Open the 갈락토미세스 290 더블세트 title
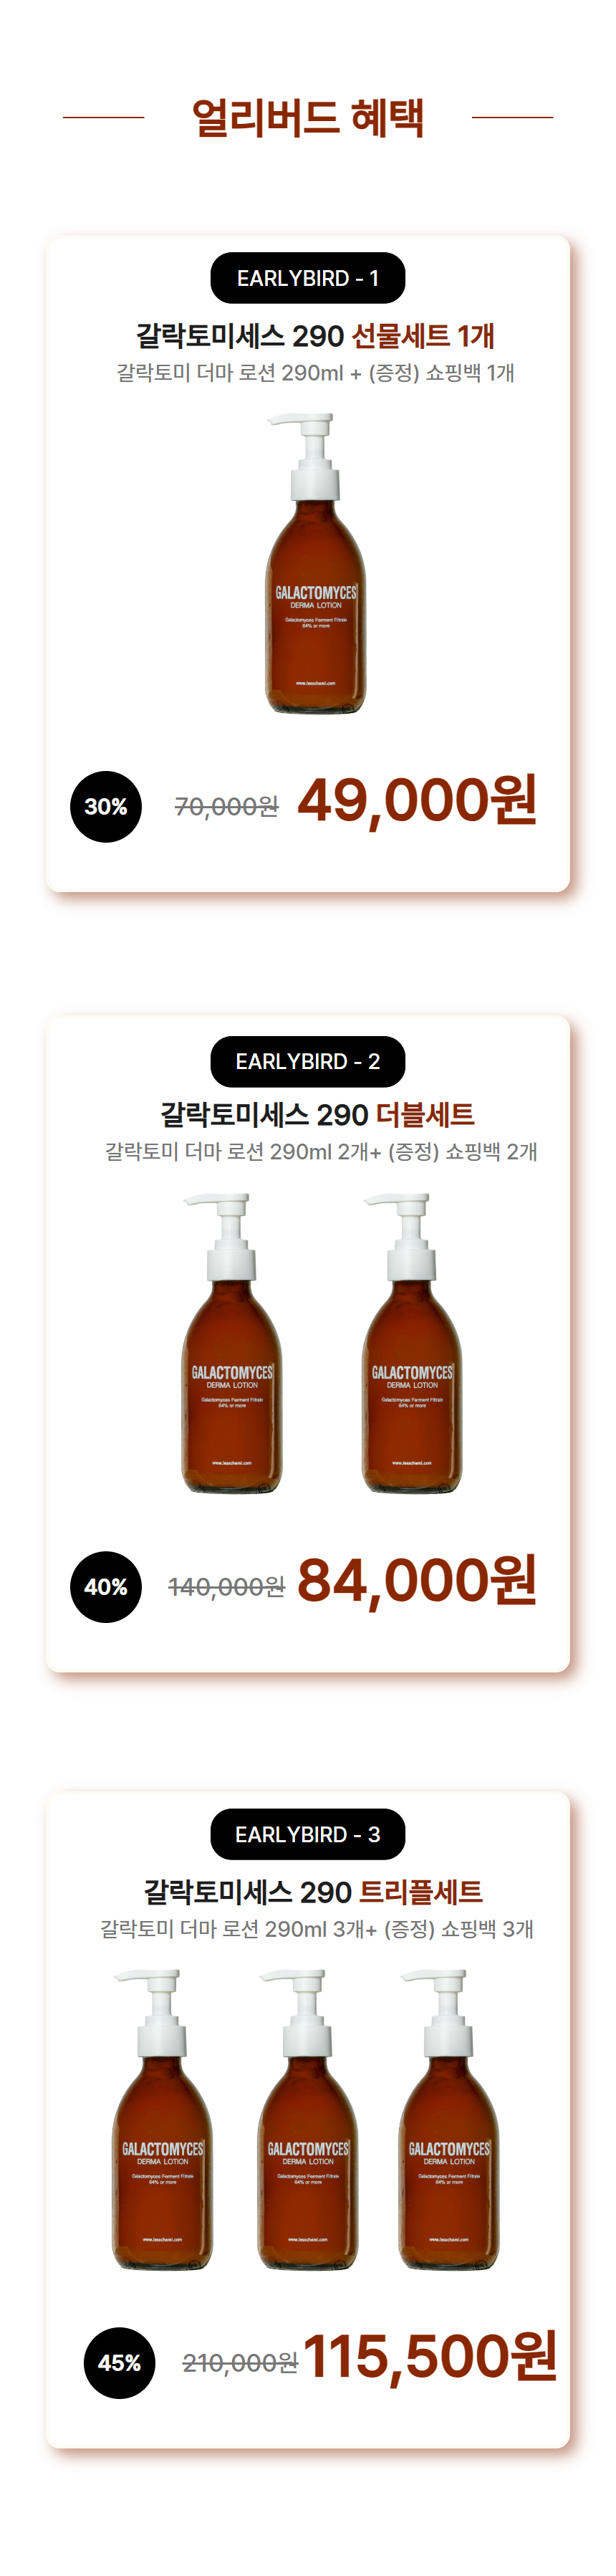The image size is (616, 2576). (x=317, y=1114)
